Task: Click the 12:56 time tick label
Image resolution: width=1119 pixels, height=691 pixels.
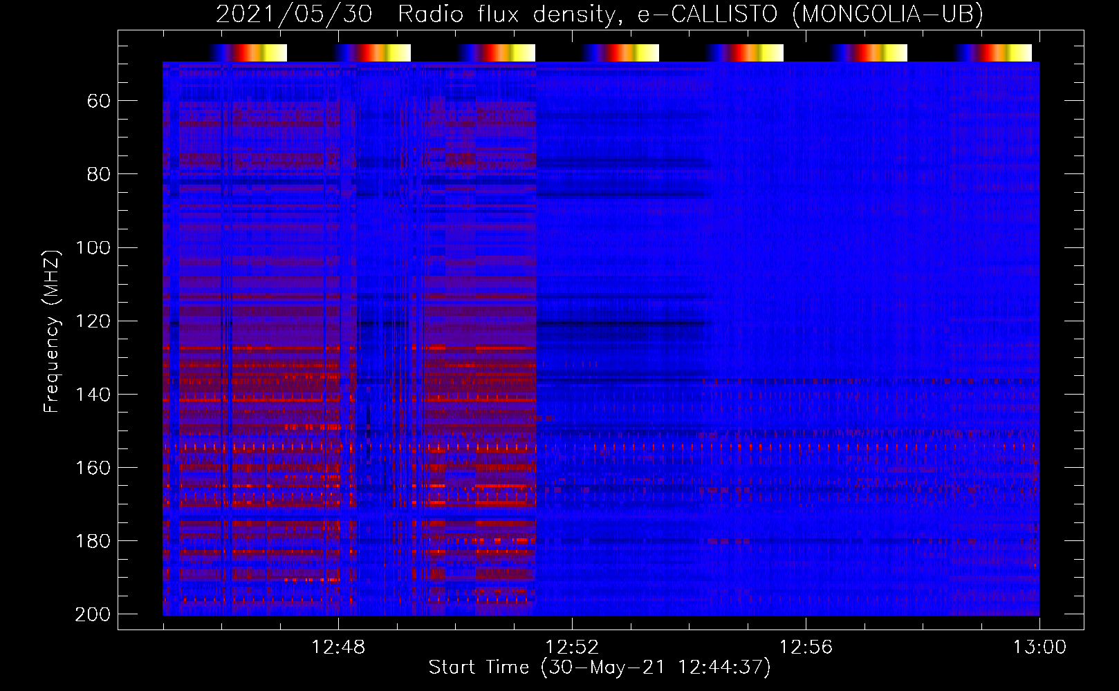Action: pos(806,647)
